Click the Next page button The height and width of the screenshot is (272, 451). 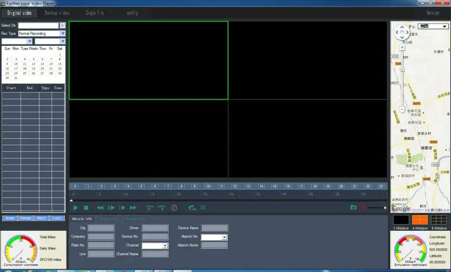pyautogui.click(x=41, y=218)
